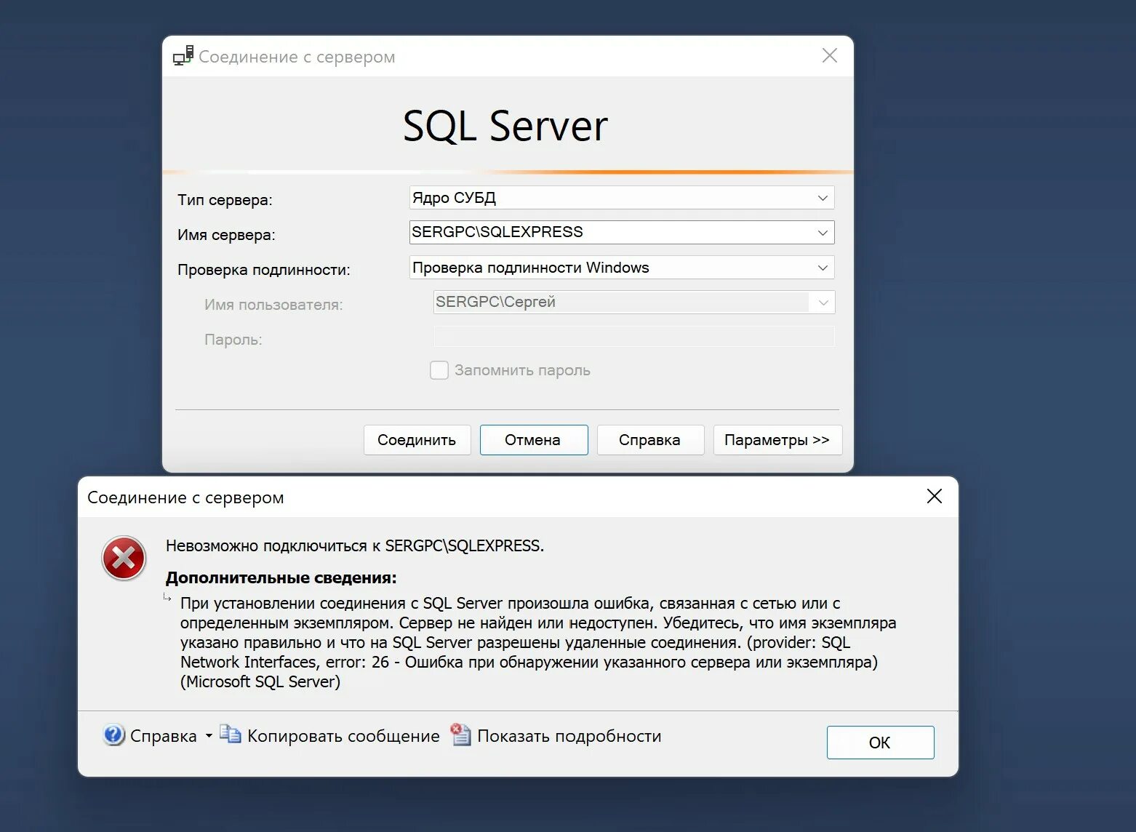Enable the Запомнить пароль checkbox

pyautogui.click(x=439, y=370)
